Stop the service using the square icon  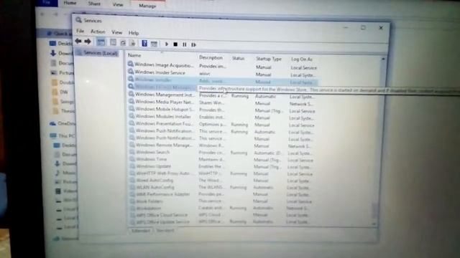click(x=175, y=44)
